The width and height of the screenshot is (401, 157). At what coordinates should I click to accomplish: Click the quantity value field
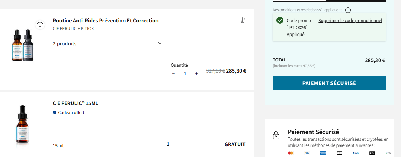185,74
